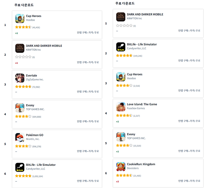
Task: Open the Pokémon GO Poké Ball icon
Action: coord(20,137)
